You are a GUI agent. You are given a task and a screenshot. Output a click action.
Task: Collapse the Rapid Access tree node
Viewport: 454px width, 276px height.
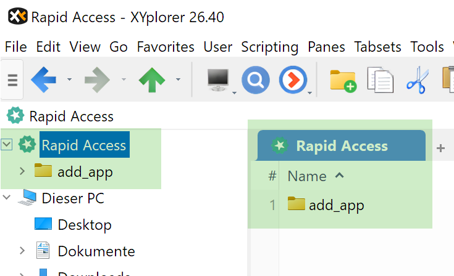(x=6, y=144)
